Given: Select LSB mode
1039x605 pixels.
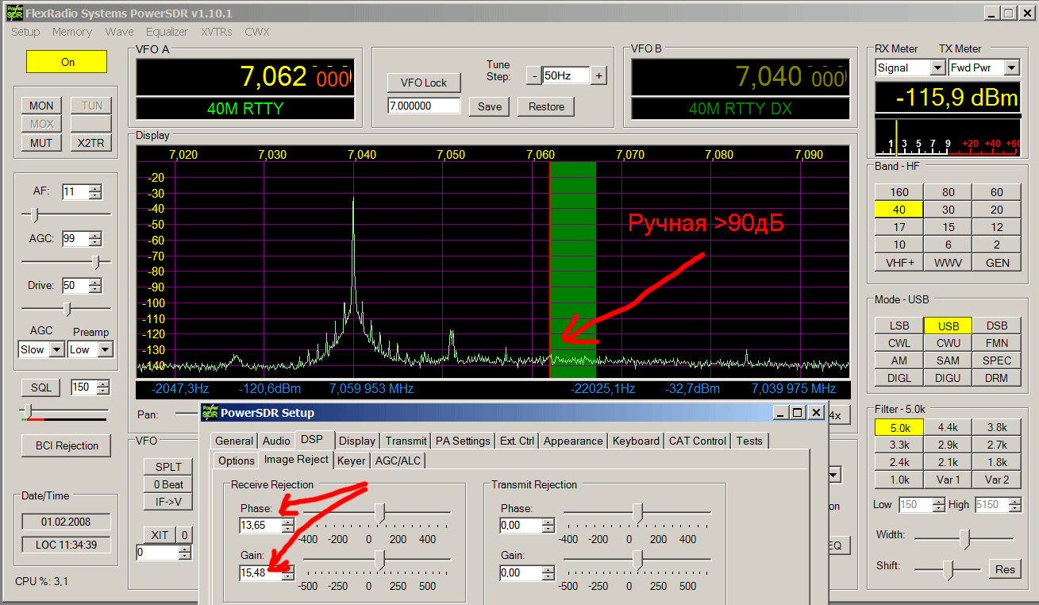Looking at the screenshot, I should pos(899,326).
